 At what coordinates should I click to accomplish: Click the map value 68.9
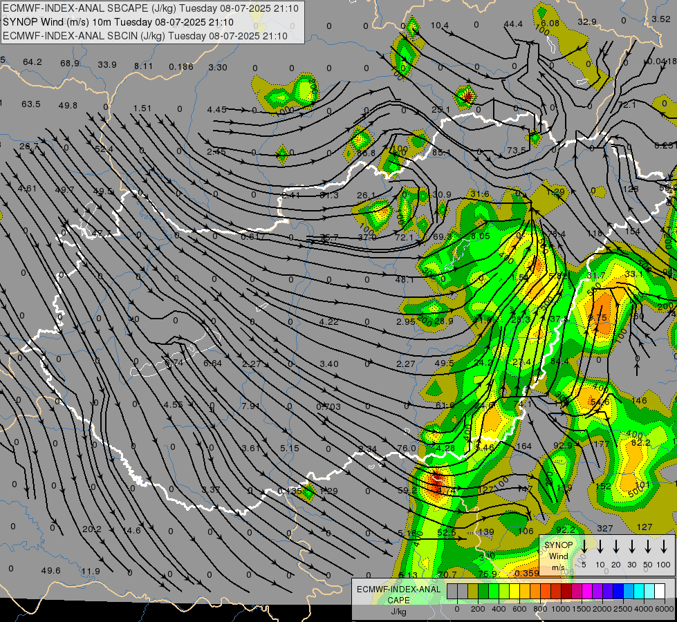tap(70, 64)
